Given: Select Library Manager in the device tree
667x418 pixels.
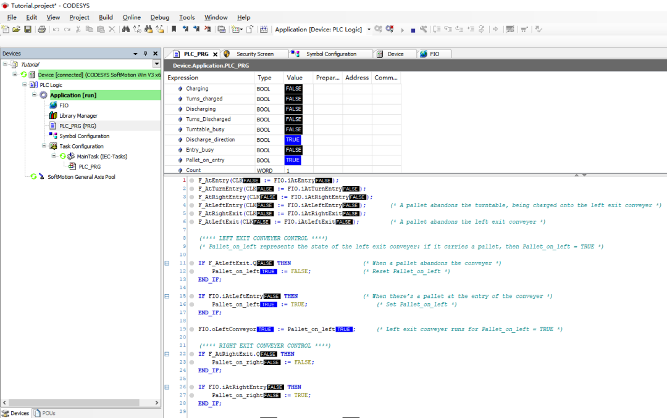Looking at the screenshot, I should (x=78, y=115).
